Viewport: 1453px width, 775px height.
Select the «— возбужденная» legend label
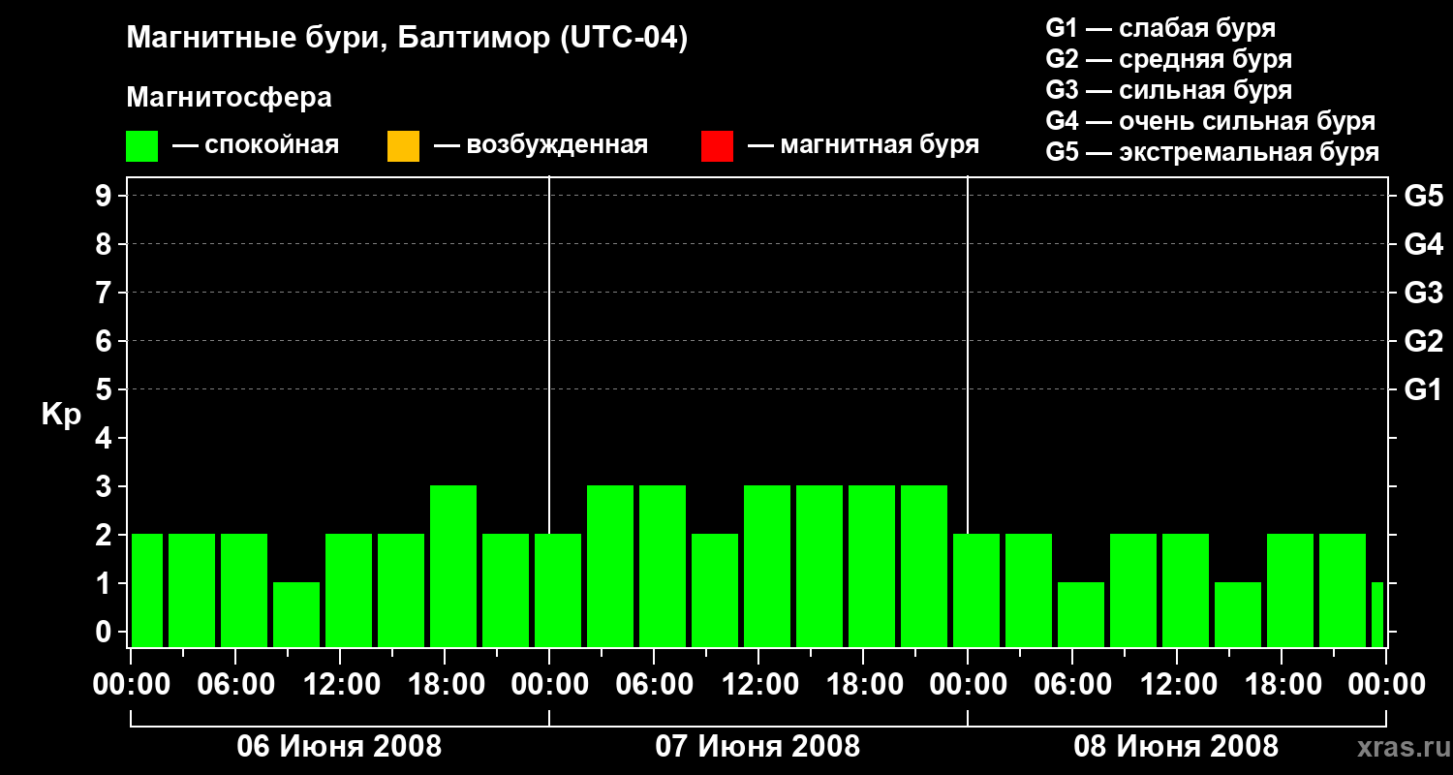tap(541, 145)
